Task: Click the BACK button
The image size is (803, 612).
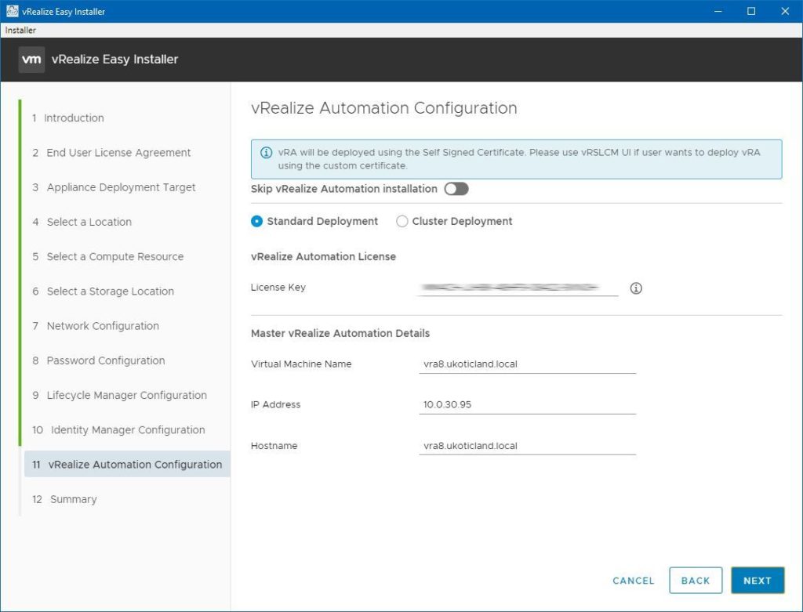Action: tap(696, 581)
